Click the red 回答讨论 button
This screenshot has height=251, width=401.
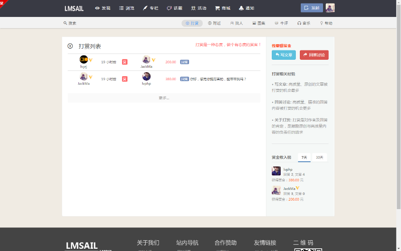click(x=314, y=55)
